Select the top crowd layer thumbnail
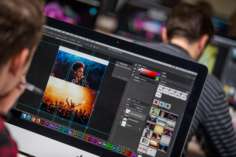Screen dimensions: 236x157 128,112
